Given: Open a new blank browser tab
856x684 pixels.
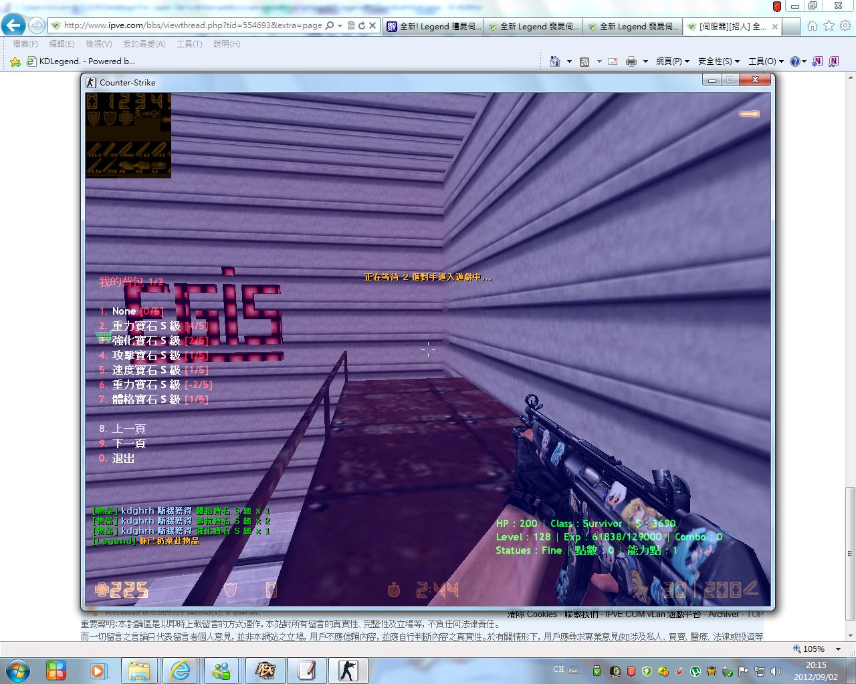Looking at the screenshot, I should 790,27.
